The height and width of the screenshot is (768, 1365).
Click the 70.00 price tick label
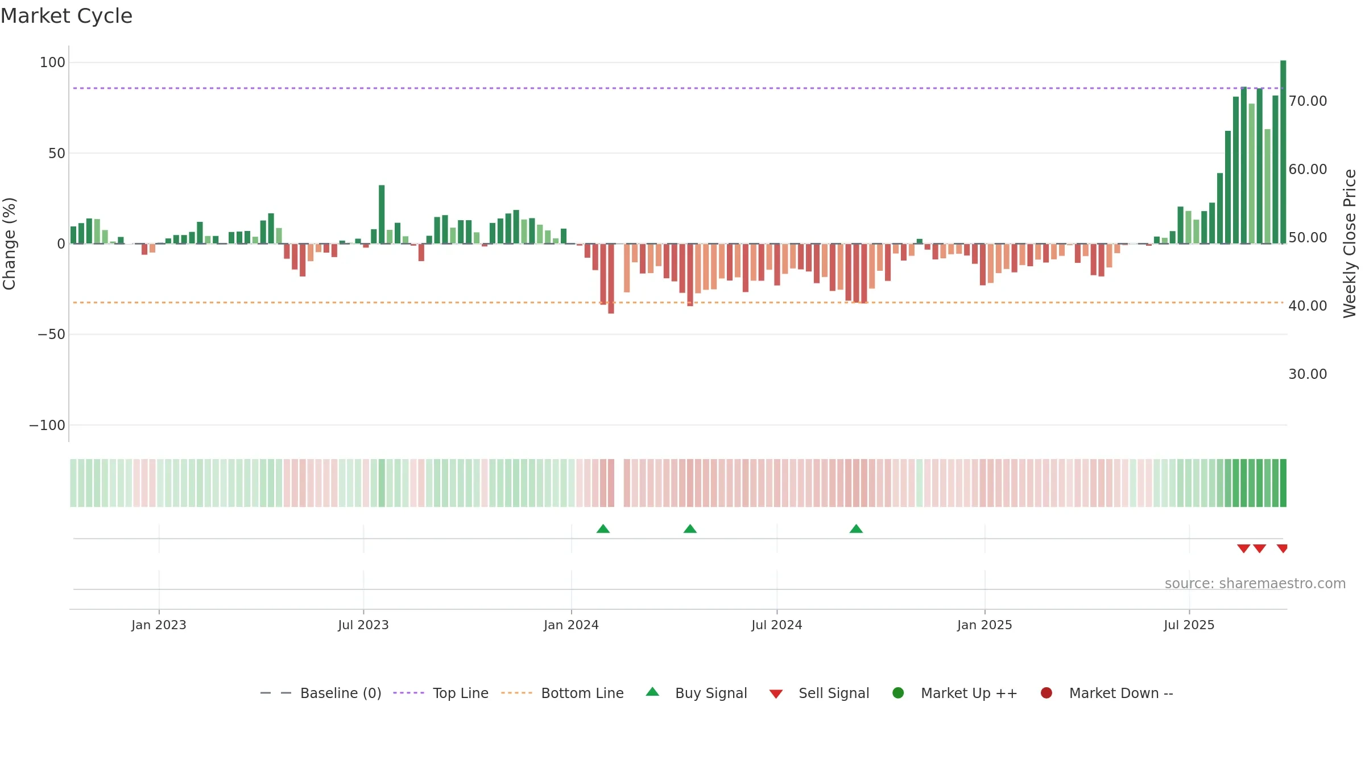pyautogui.click(x=1308, y=101)
